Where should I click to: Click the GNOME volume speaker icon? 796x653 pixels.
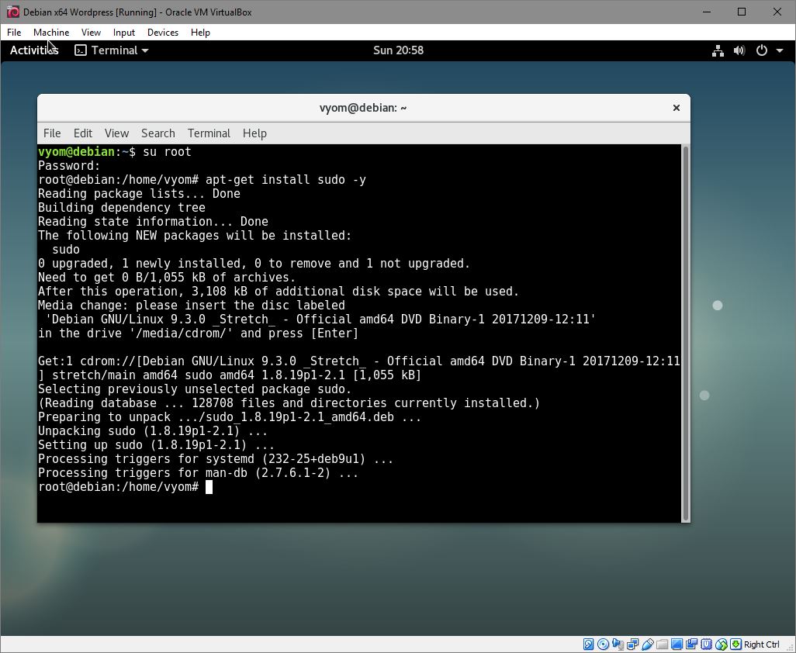(x=739, y=50)
